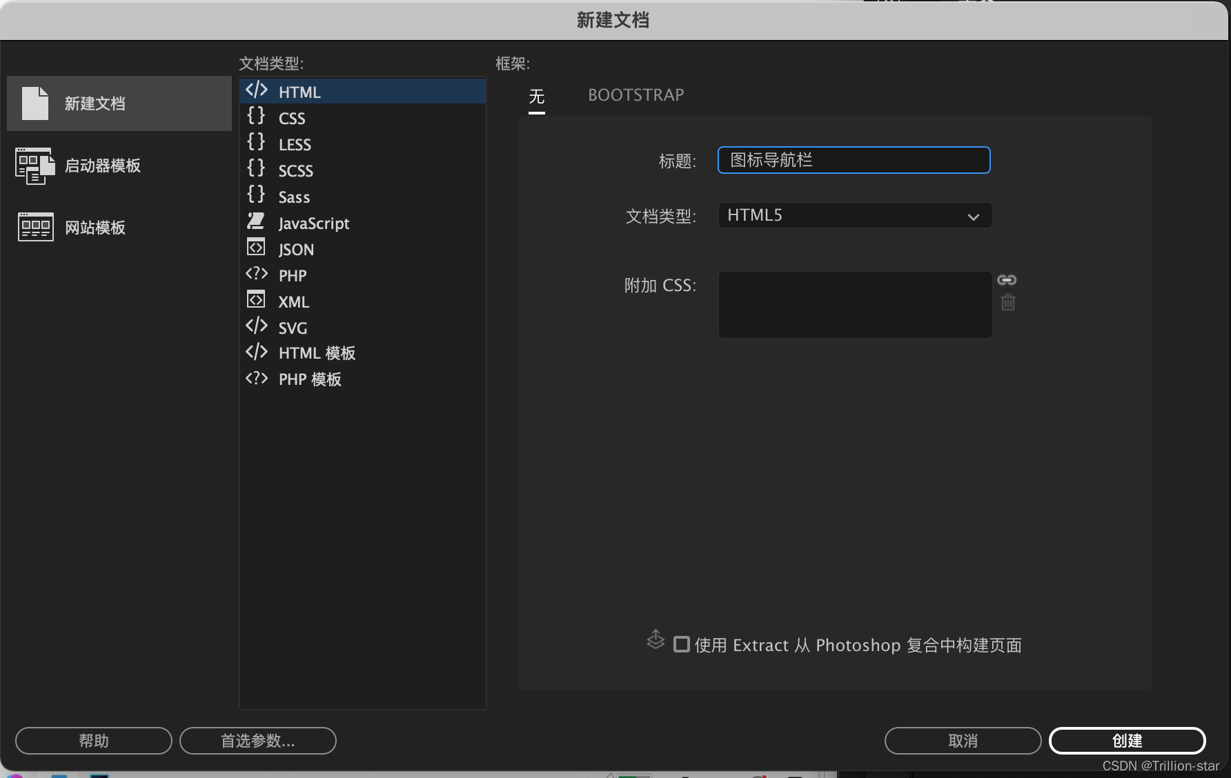Click the 标题 input field

pyautogui.click(x=854, y=160)
